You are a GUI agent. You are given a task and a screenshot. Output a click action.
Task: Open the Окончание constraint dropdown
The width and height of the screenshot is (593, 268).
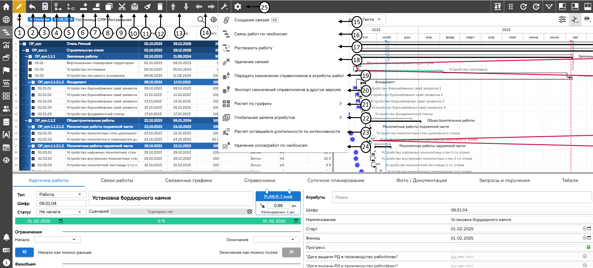point(276,240)
